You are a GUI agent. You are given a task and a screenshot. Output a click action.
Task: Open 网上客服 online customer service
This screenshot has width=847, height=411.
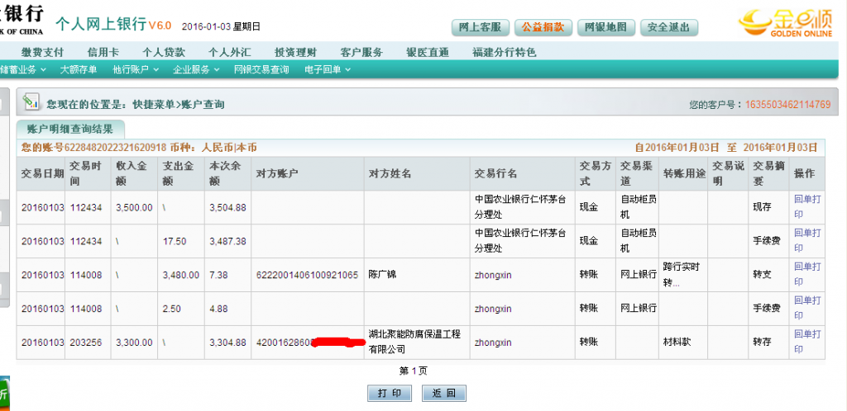(x=480, y=26)
